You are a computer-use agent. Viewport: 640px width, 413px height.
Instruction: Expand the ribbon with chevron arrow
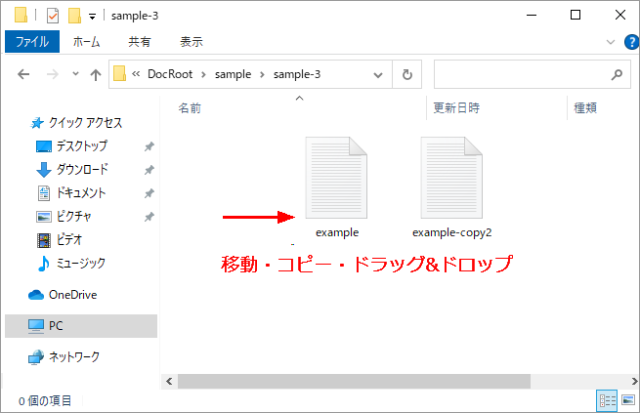(x=611, y=42)
